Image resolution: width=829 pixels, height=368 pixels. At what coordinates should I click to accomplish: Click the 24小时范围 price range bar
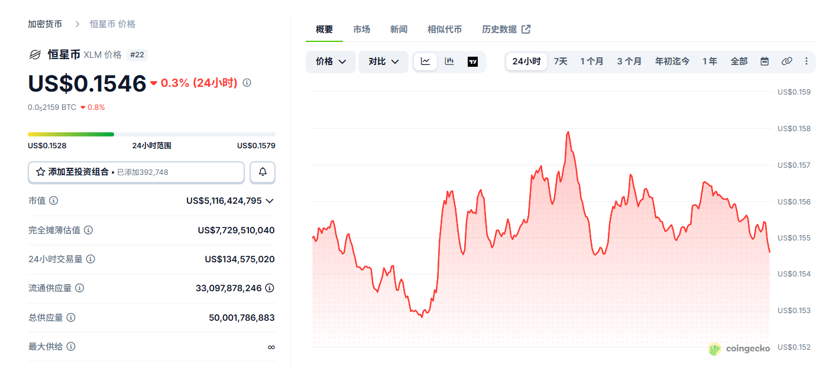coord(151,134)
